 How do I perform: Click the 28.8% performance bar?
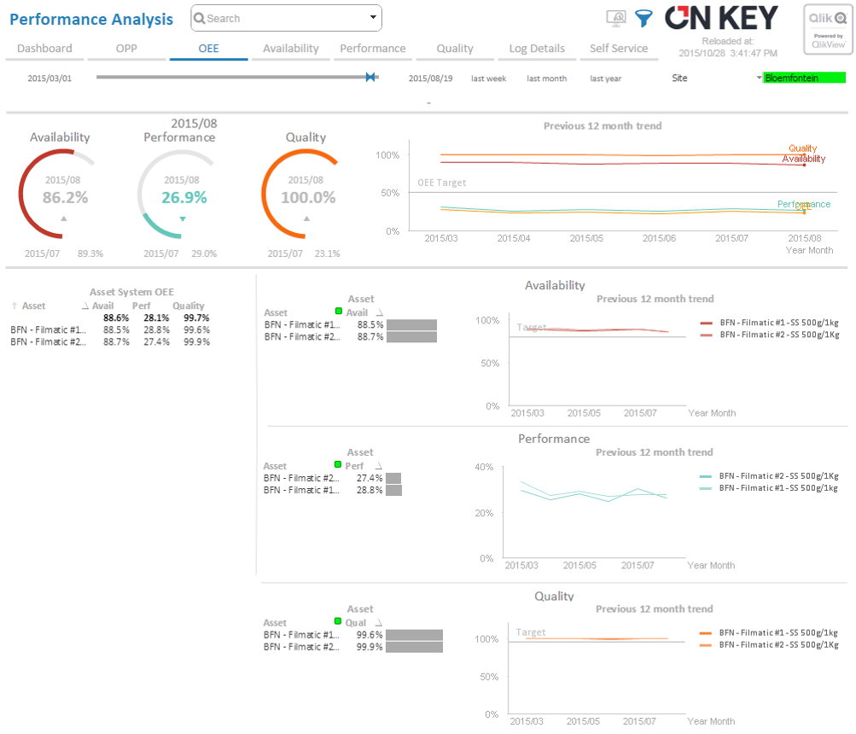point(393,491)
